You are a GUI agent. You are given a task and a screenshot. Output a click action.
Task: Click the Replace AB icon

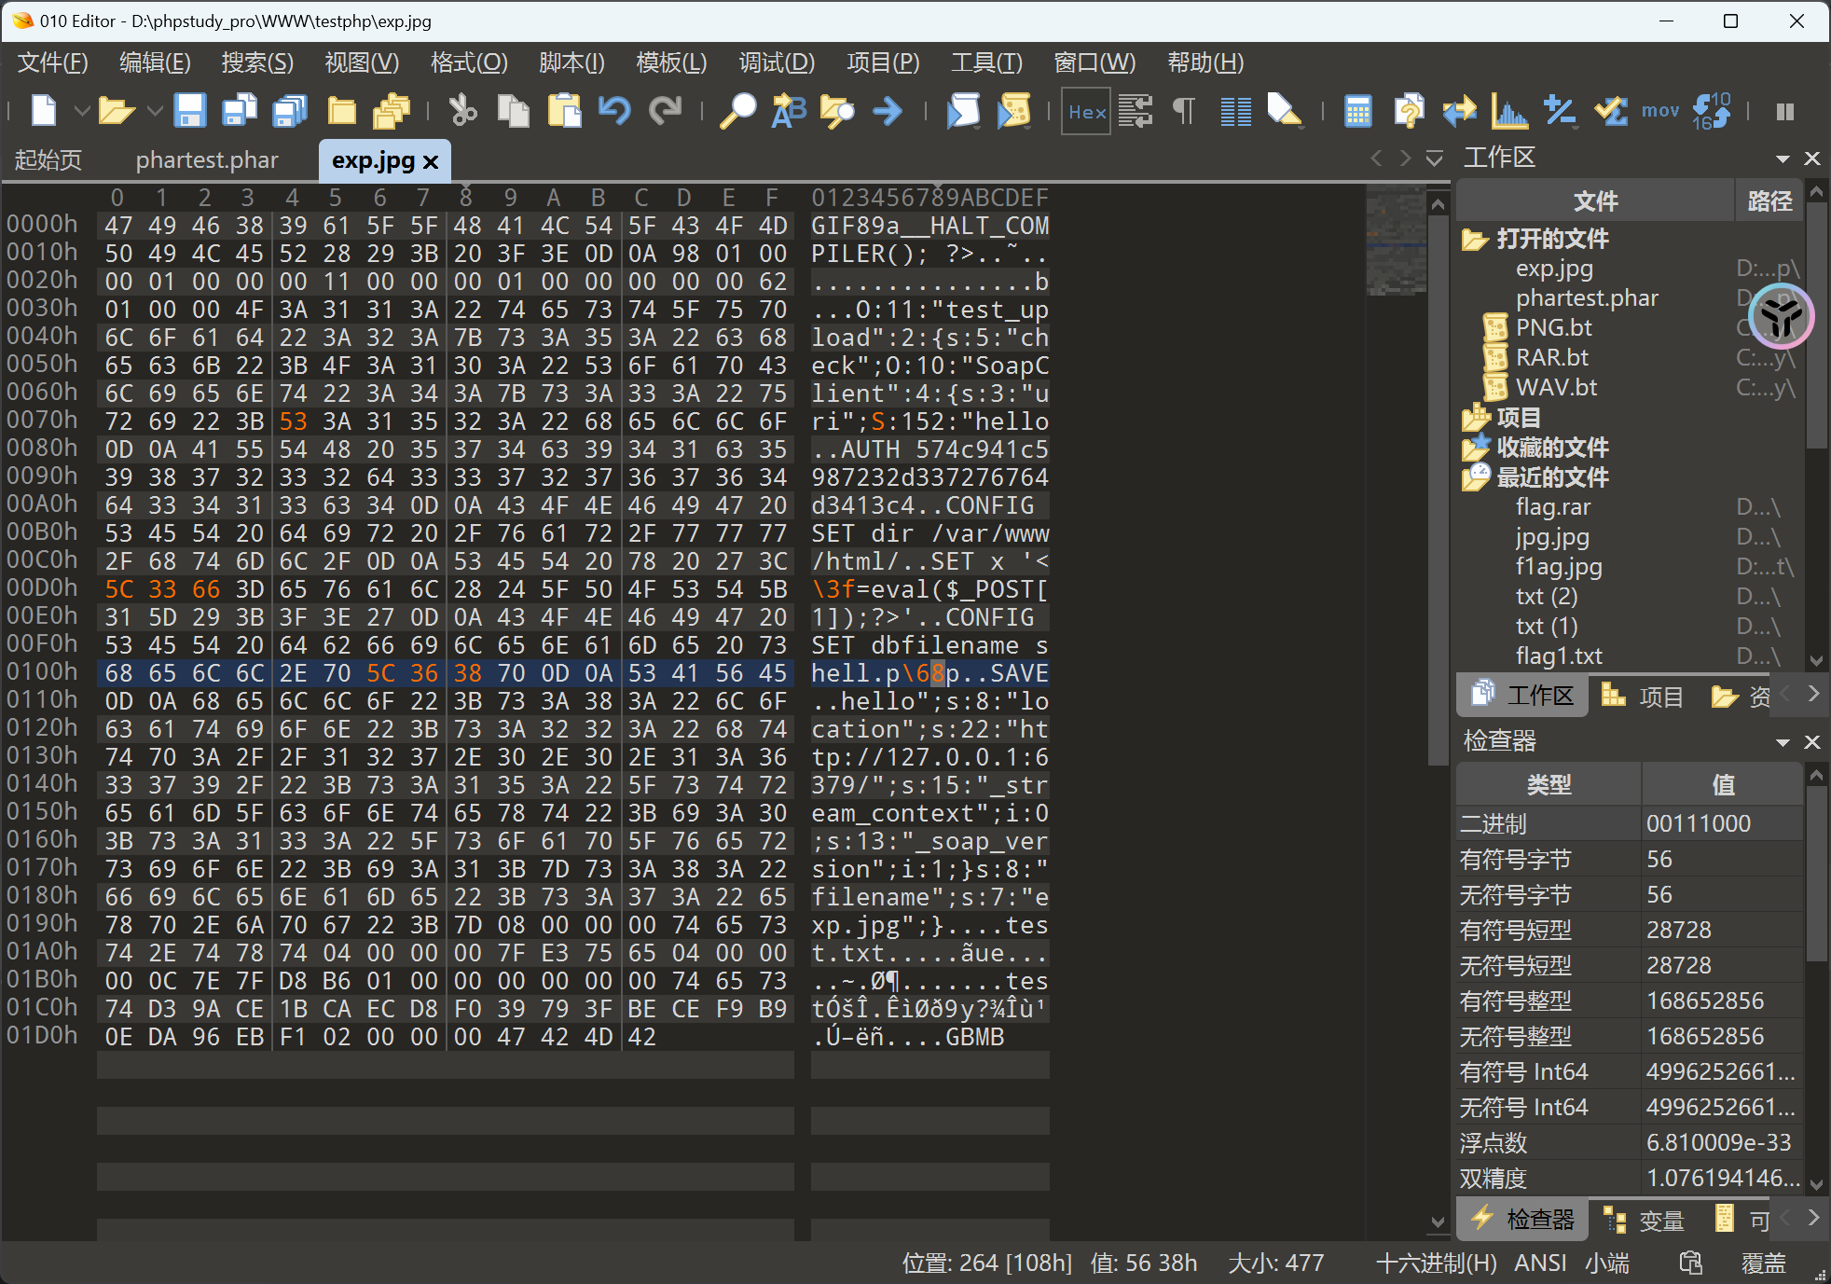pos(788,111)
